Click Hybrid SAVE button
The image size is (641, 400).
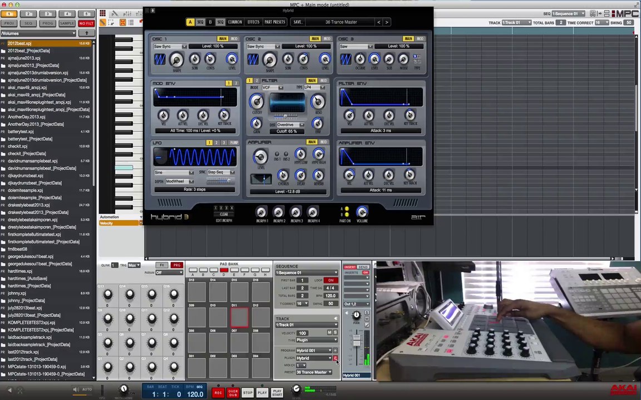[x=298, y=22]
